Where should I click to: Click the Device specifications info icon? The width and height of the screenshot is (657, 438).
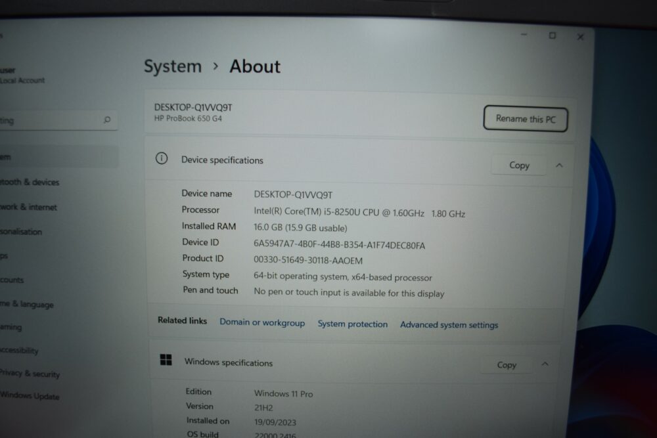(x=162, y=158)
